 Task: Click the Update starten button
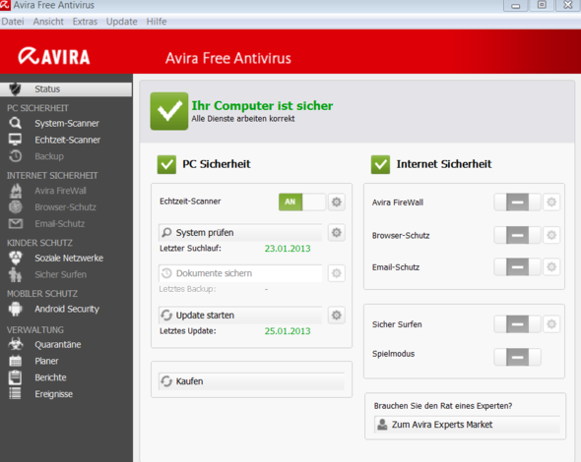240,316
